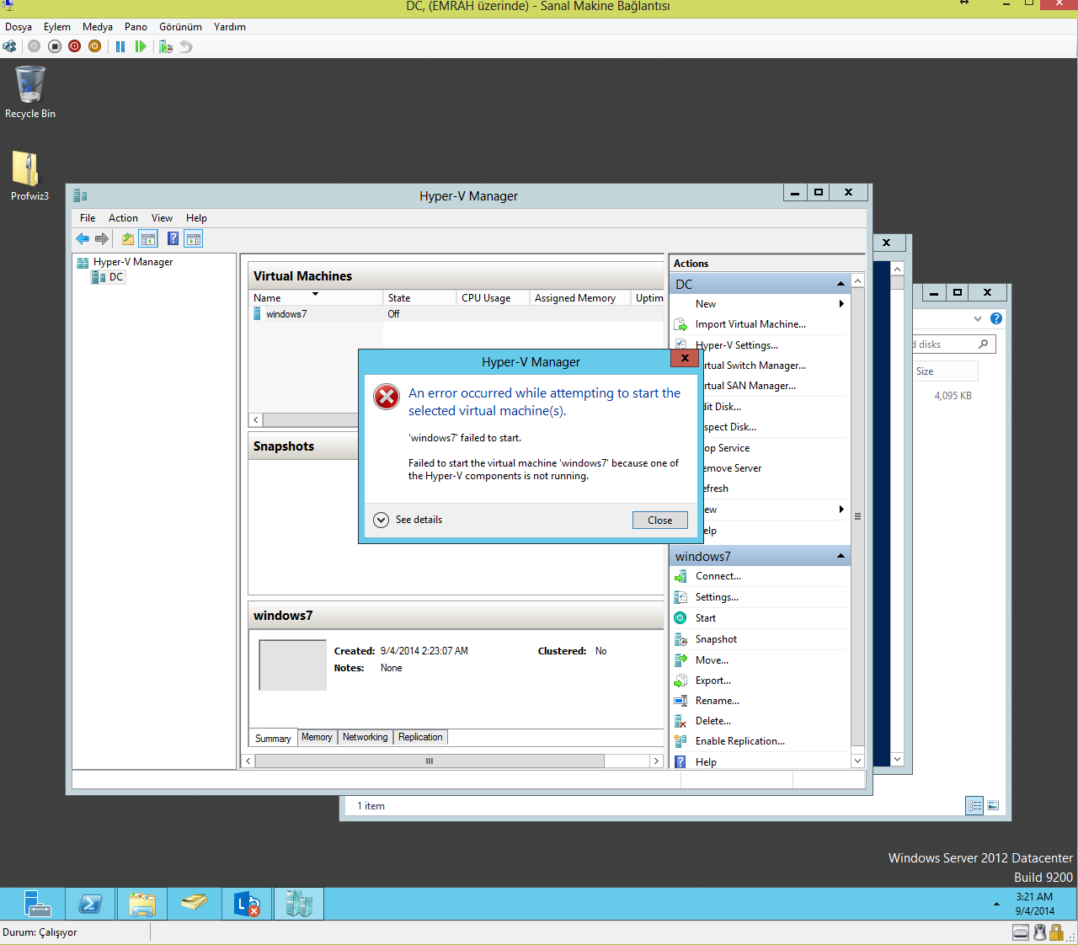Click the Revert undo arrow icon in VM toolbar
Viewport: 1078px width, 945px height.
[186, 46]
